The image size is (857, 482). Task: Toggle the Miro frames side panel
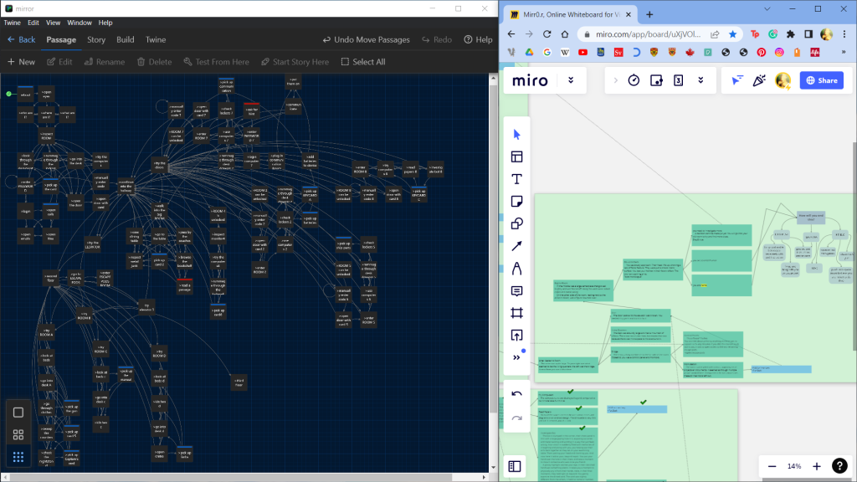(x=515, y=466)
